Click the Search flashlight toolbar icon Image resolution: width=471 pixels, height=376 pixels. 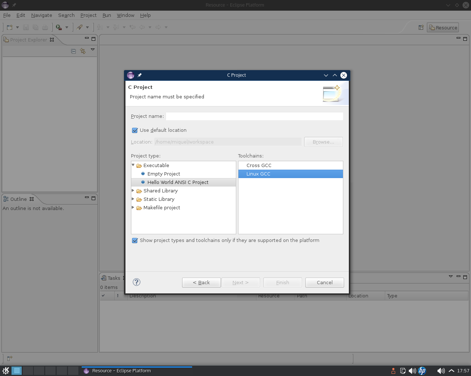click(x=79, y=27)
